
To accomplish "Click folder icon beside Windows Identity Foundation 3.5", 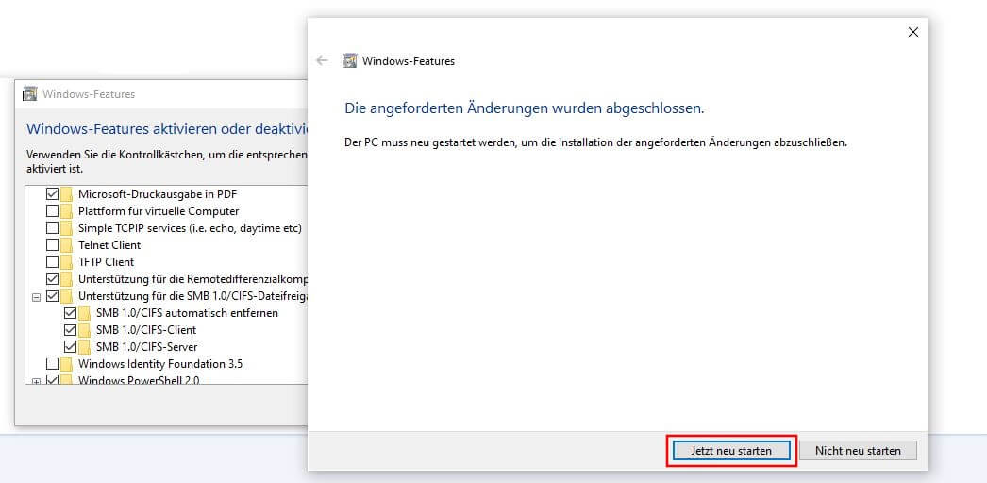I will [67, 363].
